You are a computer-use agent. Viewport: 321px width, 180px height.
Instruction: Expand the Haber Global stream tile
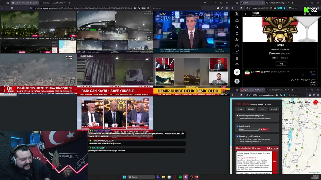[149, 81]
